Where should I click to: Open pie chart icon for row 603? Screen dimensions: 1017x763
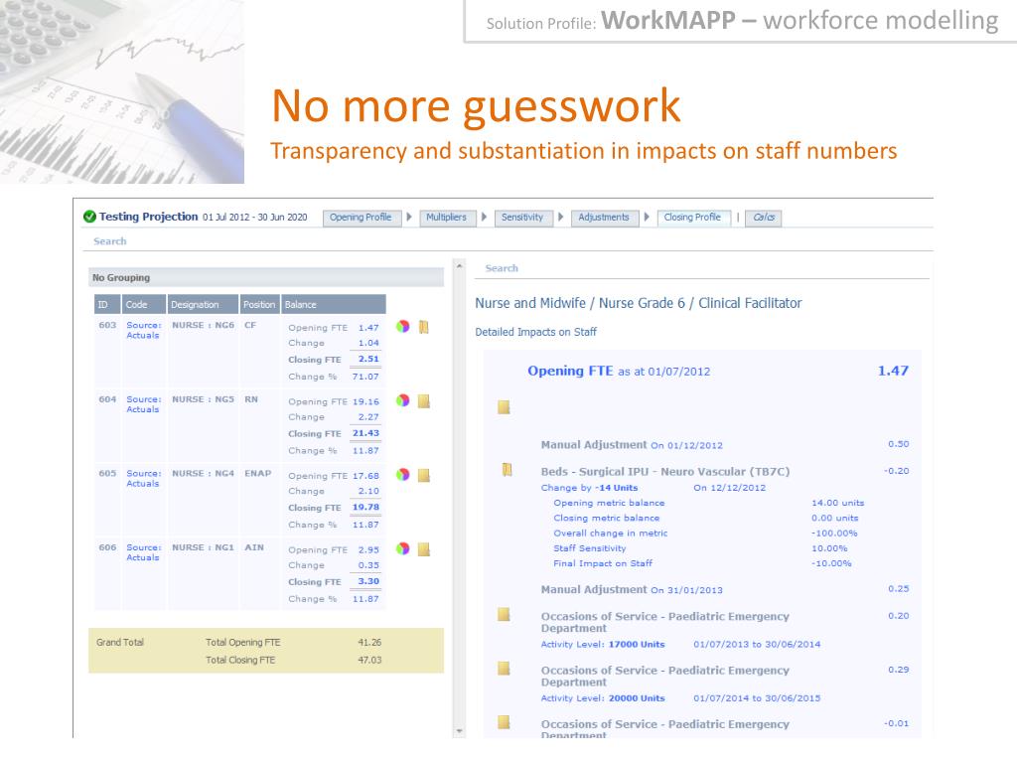click(403, 326)
